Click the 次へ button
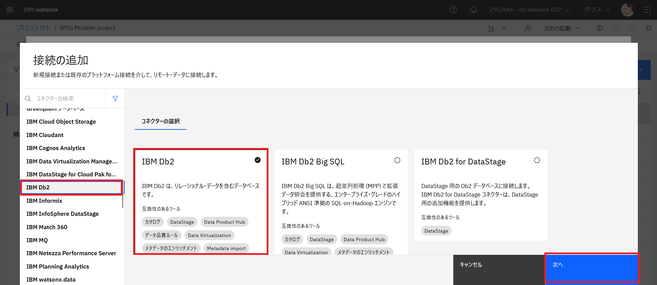Image resolution: width=657 pixels, height=285 pixels. (592, 270)
